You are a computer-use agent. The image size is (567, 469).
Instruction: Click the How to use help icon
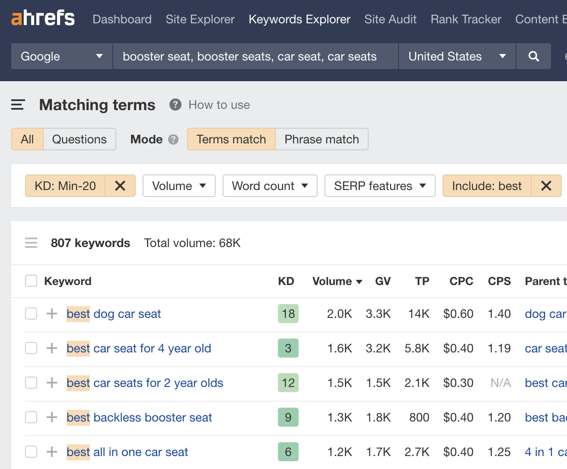pos(175,105)
